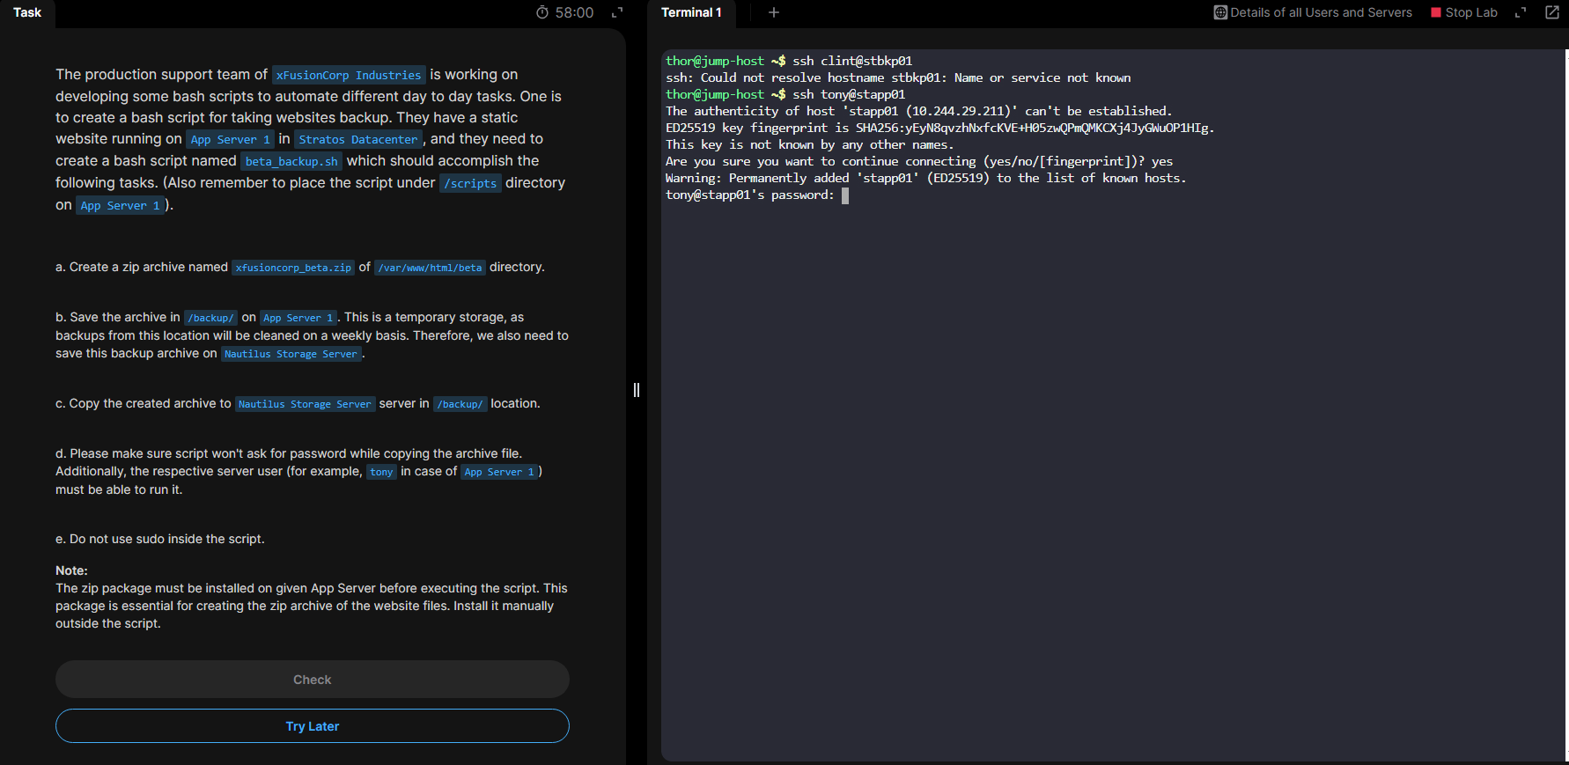
Task: Click the beta_backup.sh script name label
Action: pos(291,162)
